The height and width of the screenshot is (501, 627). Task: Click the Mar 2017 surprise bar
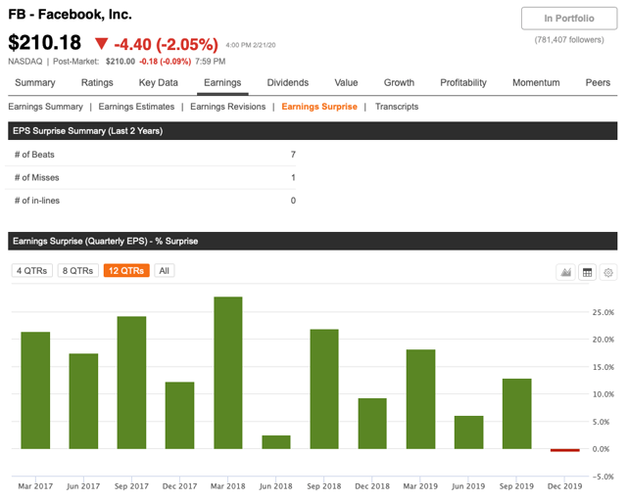[35, 390]
